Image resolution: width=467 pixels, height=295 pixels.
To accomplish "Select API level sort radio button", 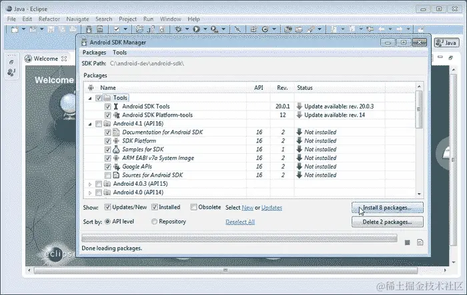I will tap(107, 222).
